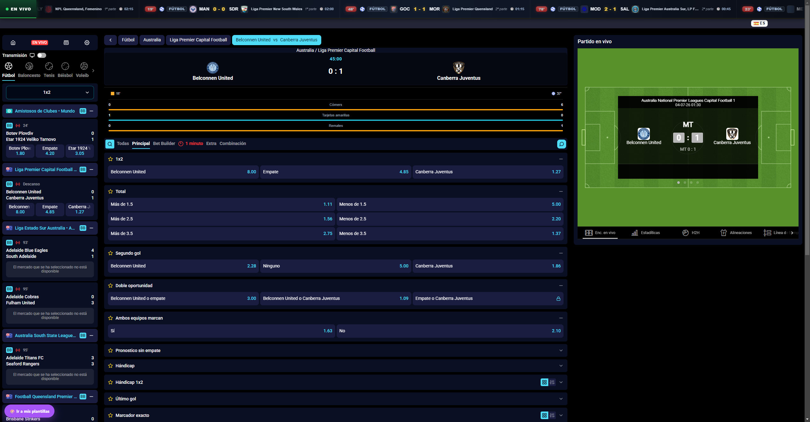Open Botev Plovdiv vs Etar match row

pos(50,136)
